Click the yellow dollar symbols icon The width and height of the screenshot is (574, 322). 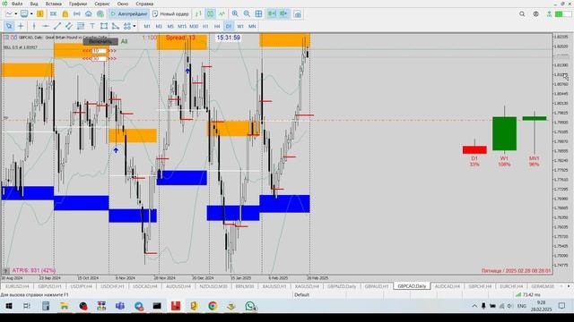tap(39, 14)
